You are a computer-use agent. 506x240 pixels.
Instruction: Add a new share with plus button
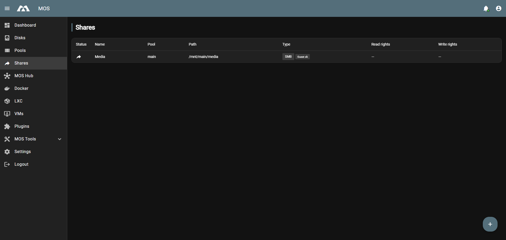point(490,224)
